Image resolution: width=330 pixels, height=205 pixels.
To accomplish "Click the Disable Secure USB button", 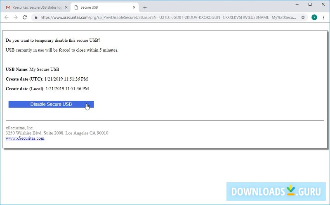I will [51, 104].
